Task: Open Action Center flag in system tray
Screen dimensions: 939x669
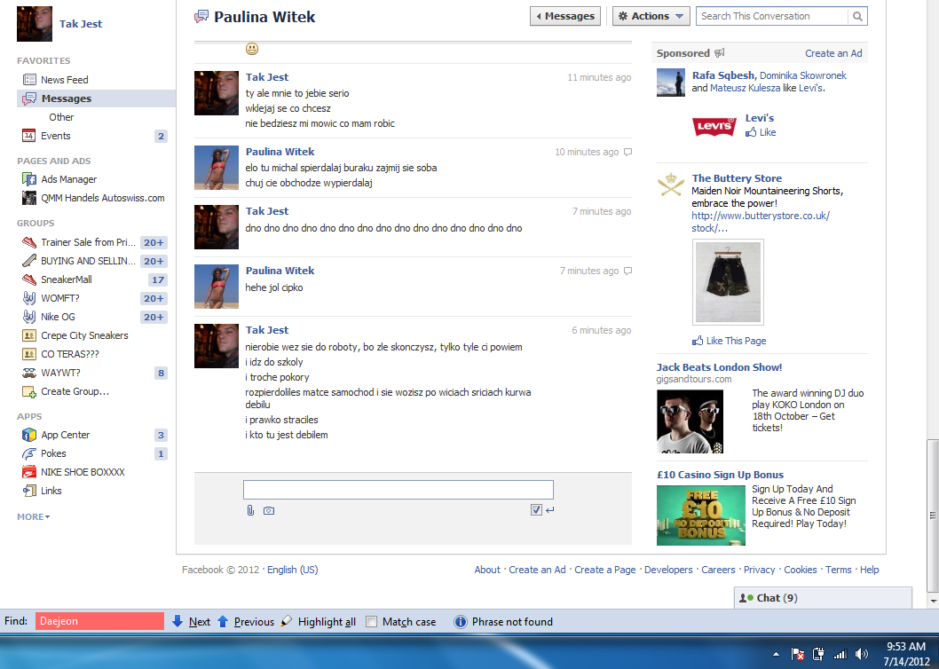Action: pyautogui.click(x=797, y=654)
